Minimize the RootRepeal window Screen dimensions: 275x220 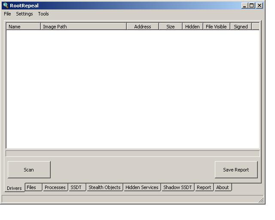pyautogui.click(x=244, y=6)
